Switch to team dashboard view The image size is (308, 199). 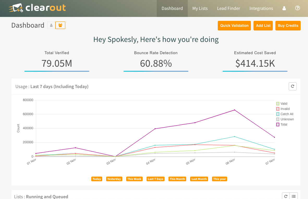(60, 25)
